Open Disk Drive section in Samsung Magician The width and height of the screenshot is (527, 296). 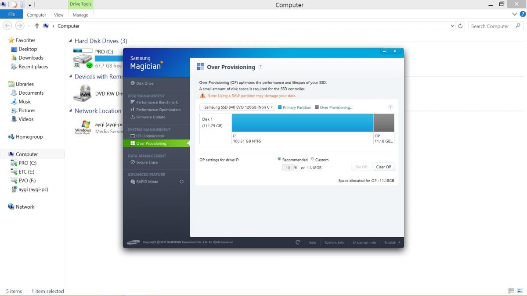pyautogui.click(x=142, y=83)
